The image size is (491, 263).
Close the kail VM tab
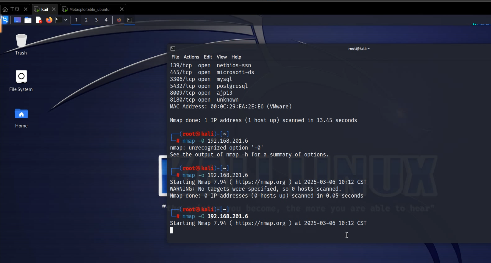[x=54, y=9]
